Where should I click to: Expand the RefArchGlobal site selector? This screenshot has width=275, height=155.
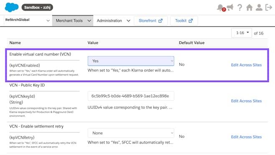click(27, 20)
